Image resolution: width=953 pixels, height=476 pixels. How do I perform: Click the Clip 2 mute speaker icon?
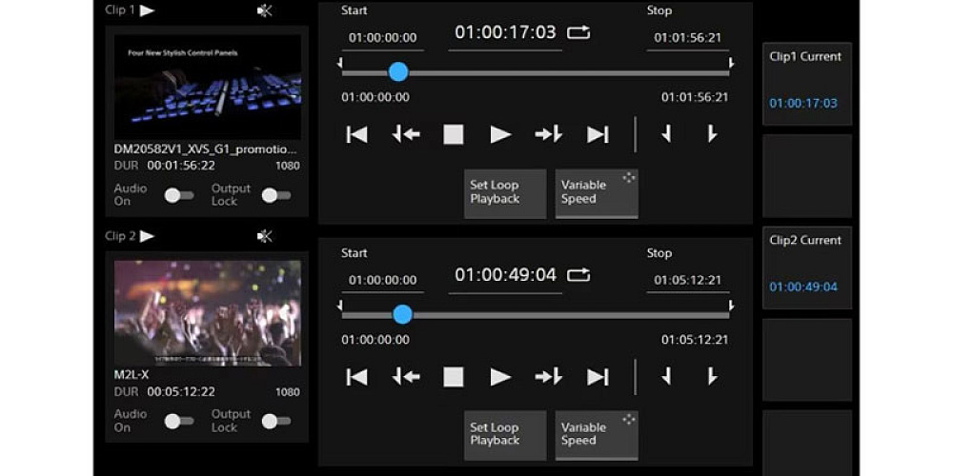(264, 236)
